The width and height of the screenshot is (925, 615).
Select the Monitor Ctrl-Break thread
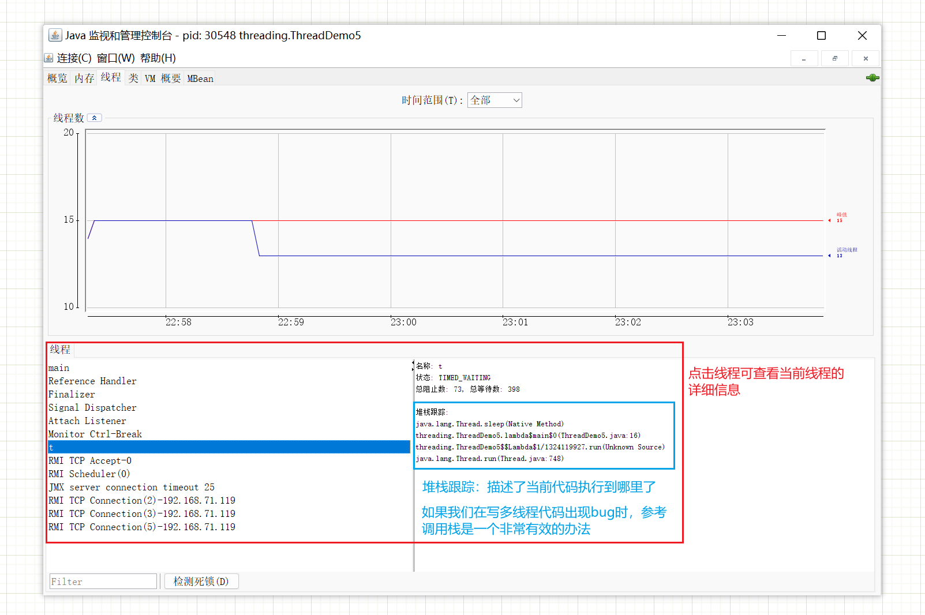click(x=229, y=434)
